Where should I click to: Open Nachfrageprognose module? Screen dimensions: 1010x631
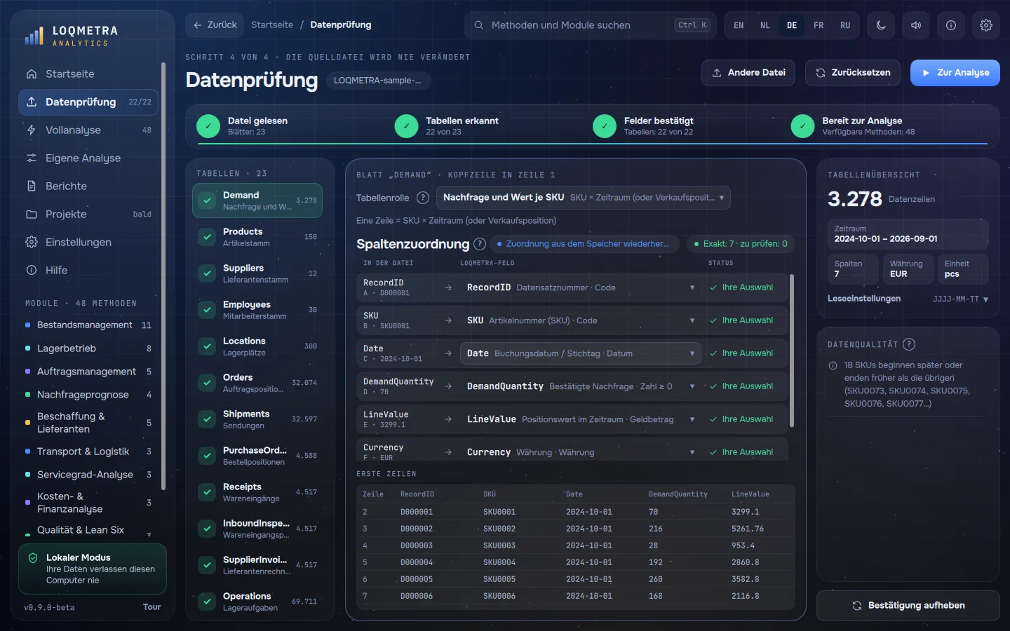(88, 395)
